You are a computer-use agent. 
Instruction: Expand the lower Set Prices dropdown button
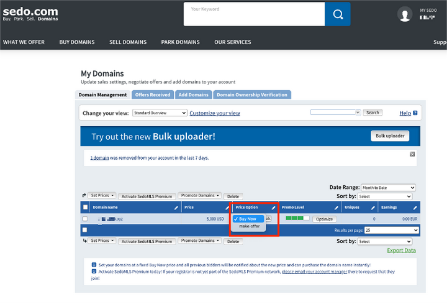tap(102, 241)
